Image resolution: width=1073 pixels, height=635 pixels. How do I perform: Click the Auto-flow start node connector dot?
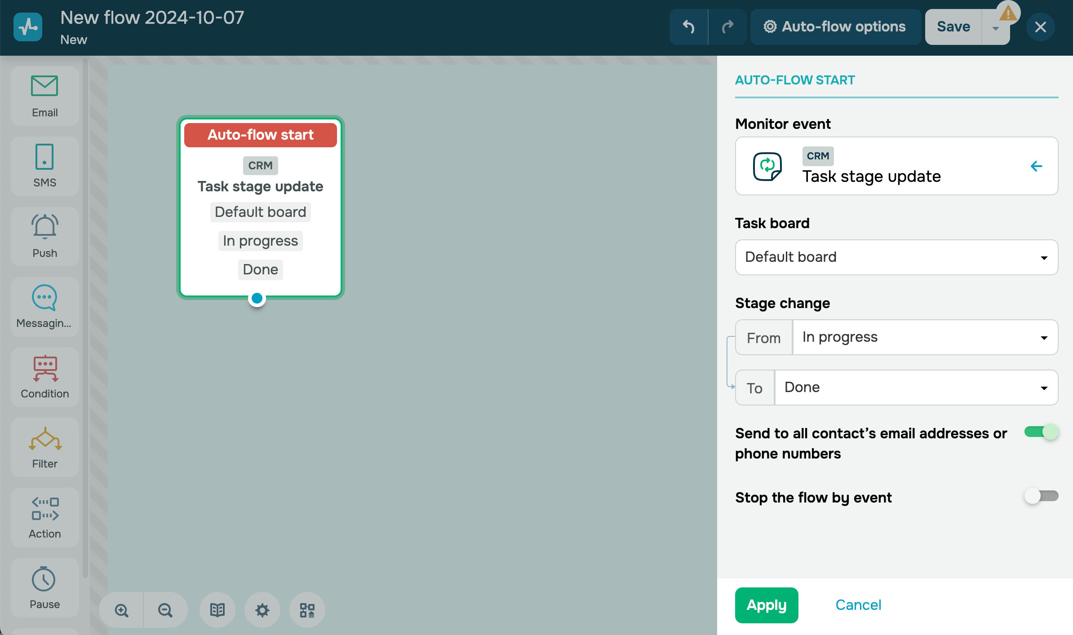point(257,298)
